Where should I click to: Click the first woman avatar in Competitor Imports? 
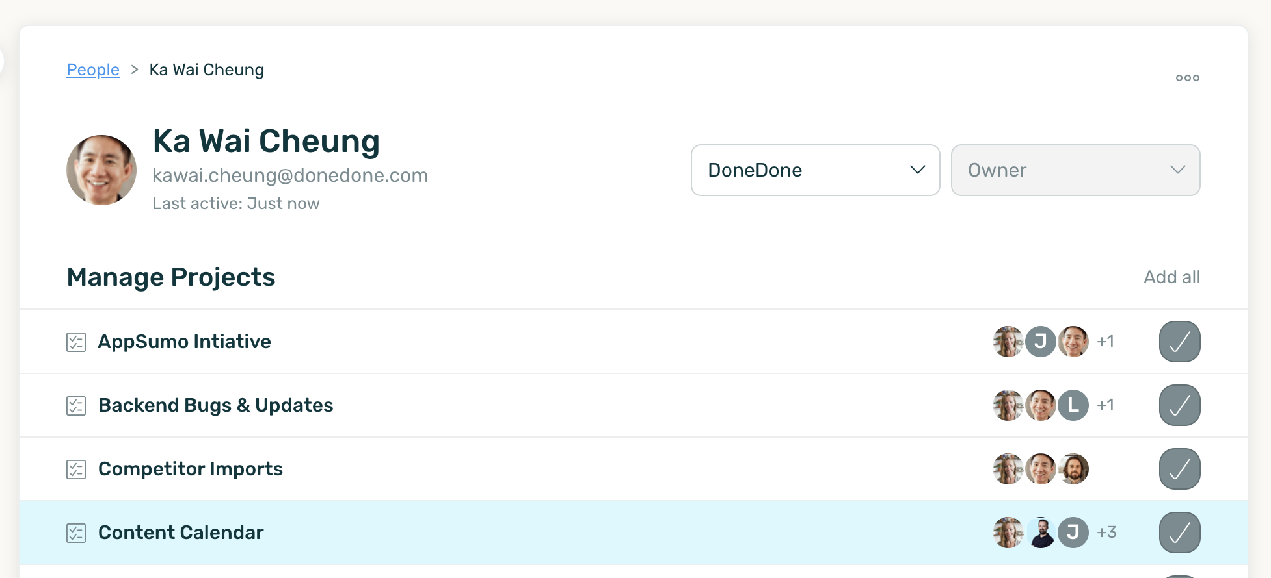click(x=1008, y=469)
